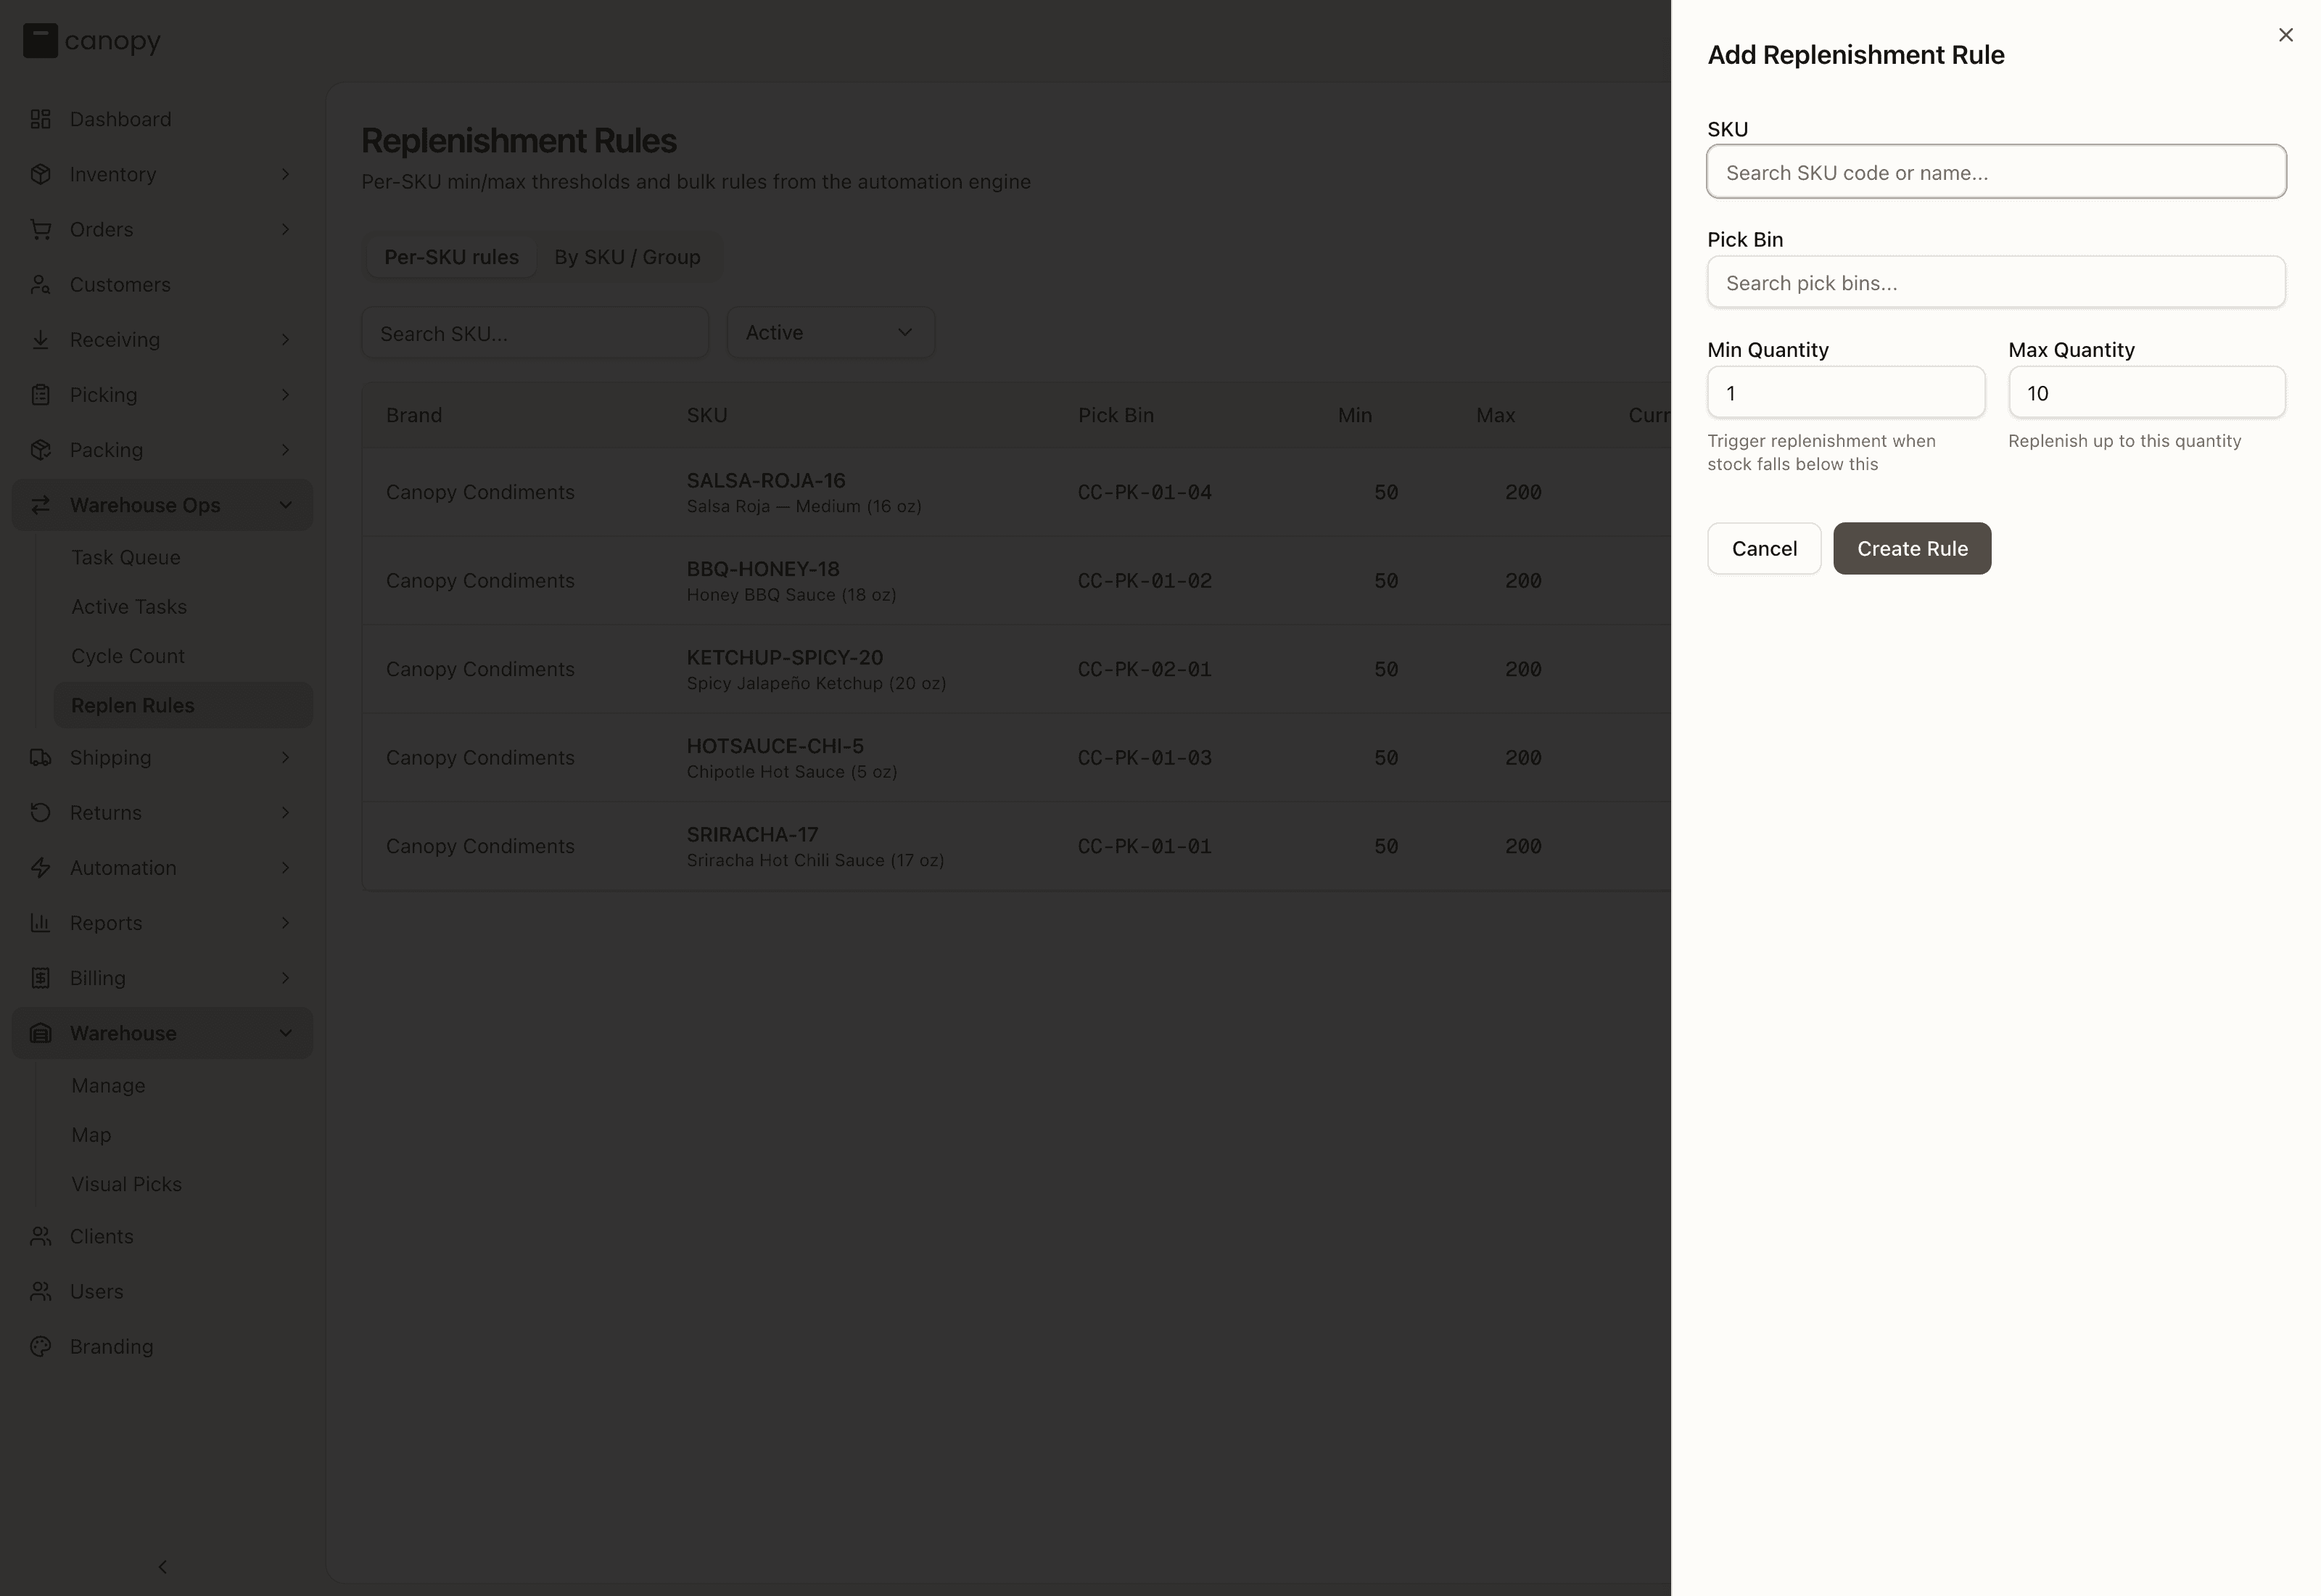Screen dimensions: 2321x1596
Task: Click the Receiving download icon
Action: click(x=40, y=339)
